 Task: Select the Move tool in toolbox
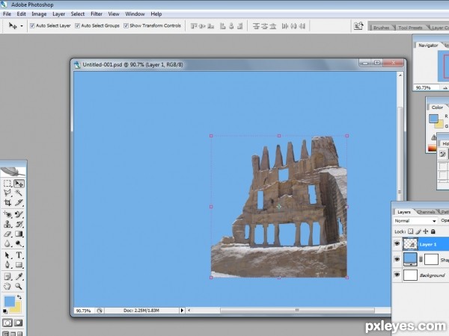(x=19, y=184)
